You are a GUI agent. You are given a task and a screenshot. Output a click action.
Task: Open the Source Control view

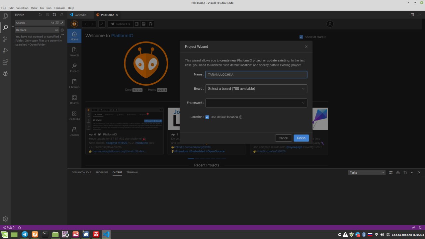click(x=5, y=39)
